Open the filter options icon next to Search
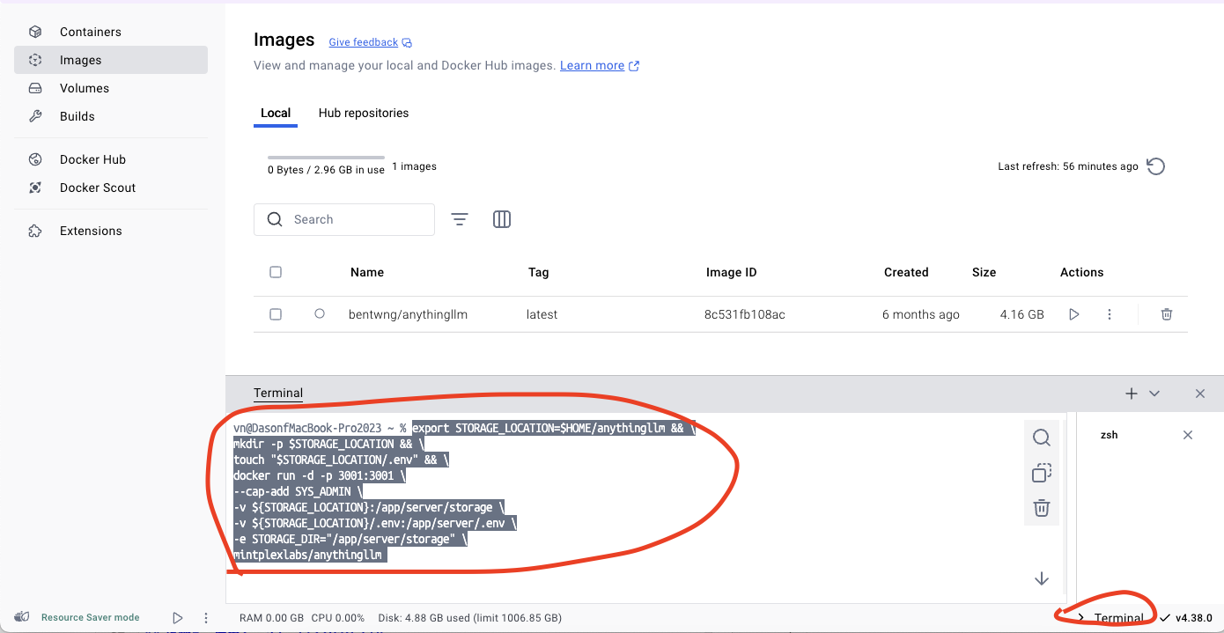Image resolution: width=1224 pixels, height=633 pixels. pos(460,219)
